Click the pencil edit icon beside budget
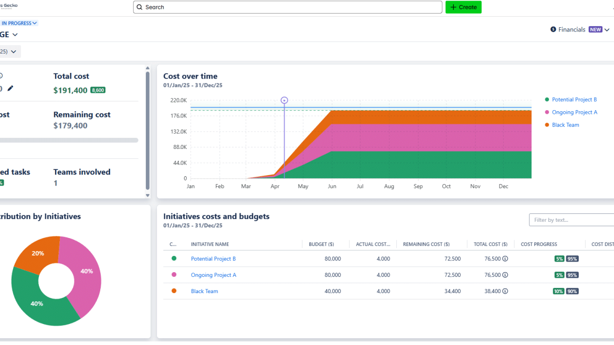Screen dimensions: 614x345 (x=10, y=88)
